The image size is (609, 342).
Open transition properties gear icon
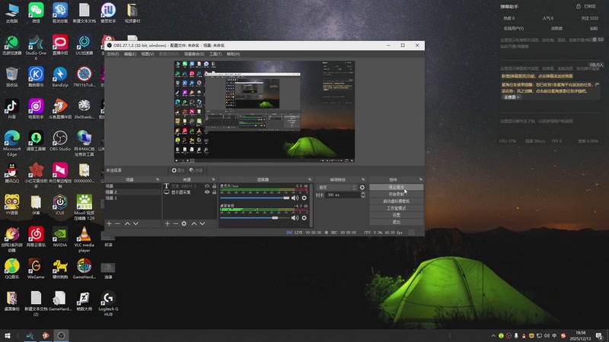tap(362, 187)
